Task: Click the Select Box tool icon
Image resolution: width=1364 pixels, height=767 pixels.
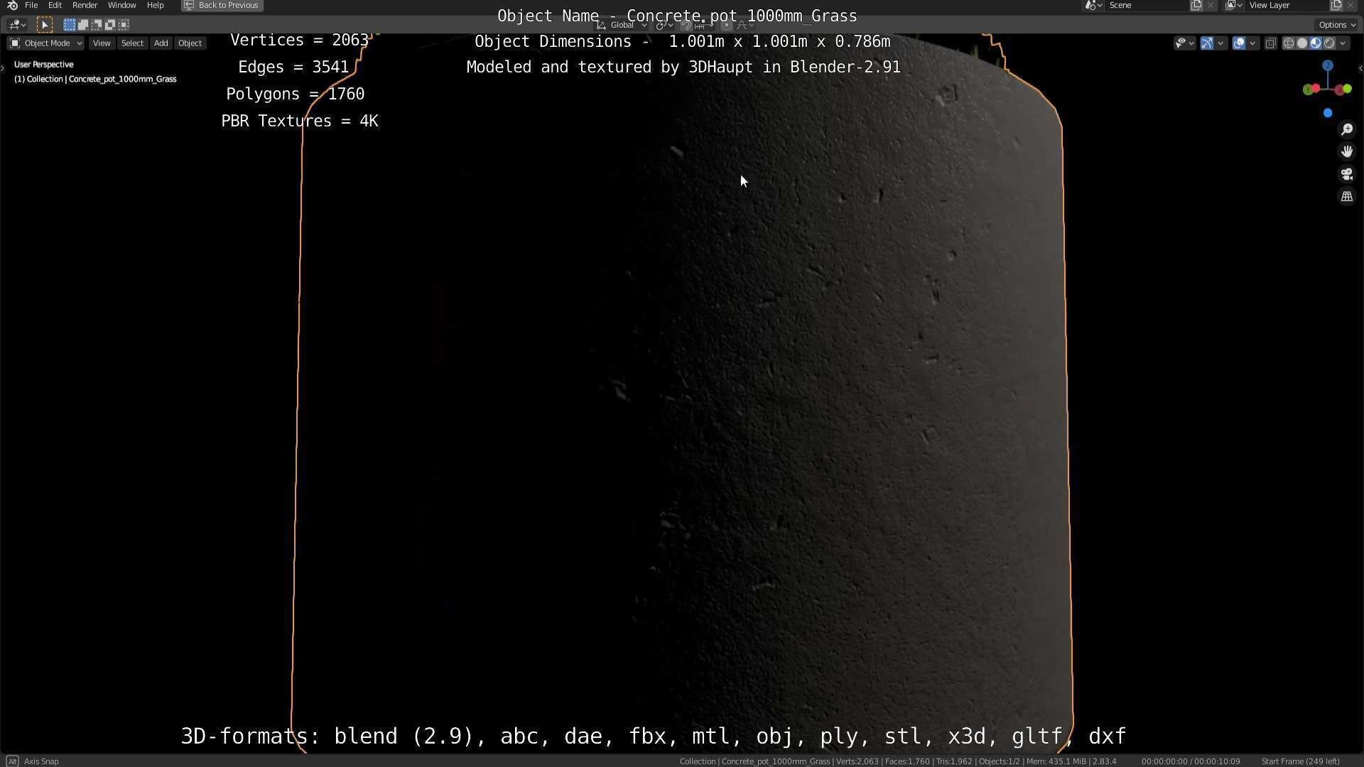Action: pyautogui.click(x=44, y=25)
